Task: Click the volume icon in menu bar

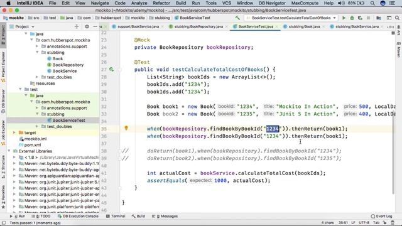Action: coord(341,3)
